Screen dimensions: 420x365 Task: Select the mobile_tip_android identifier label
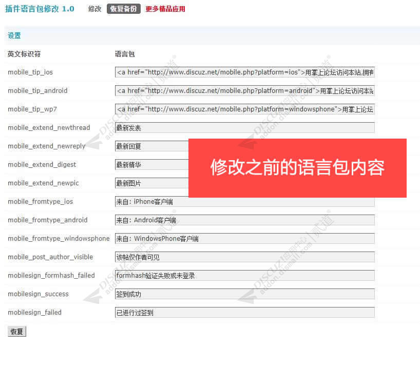tap(37, 90)
